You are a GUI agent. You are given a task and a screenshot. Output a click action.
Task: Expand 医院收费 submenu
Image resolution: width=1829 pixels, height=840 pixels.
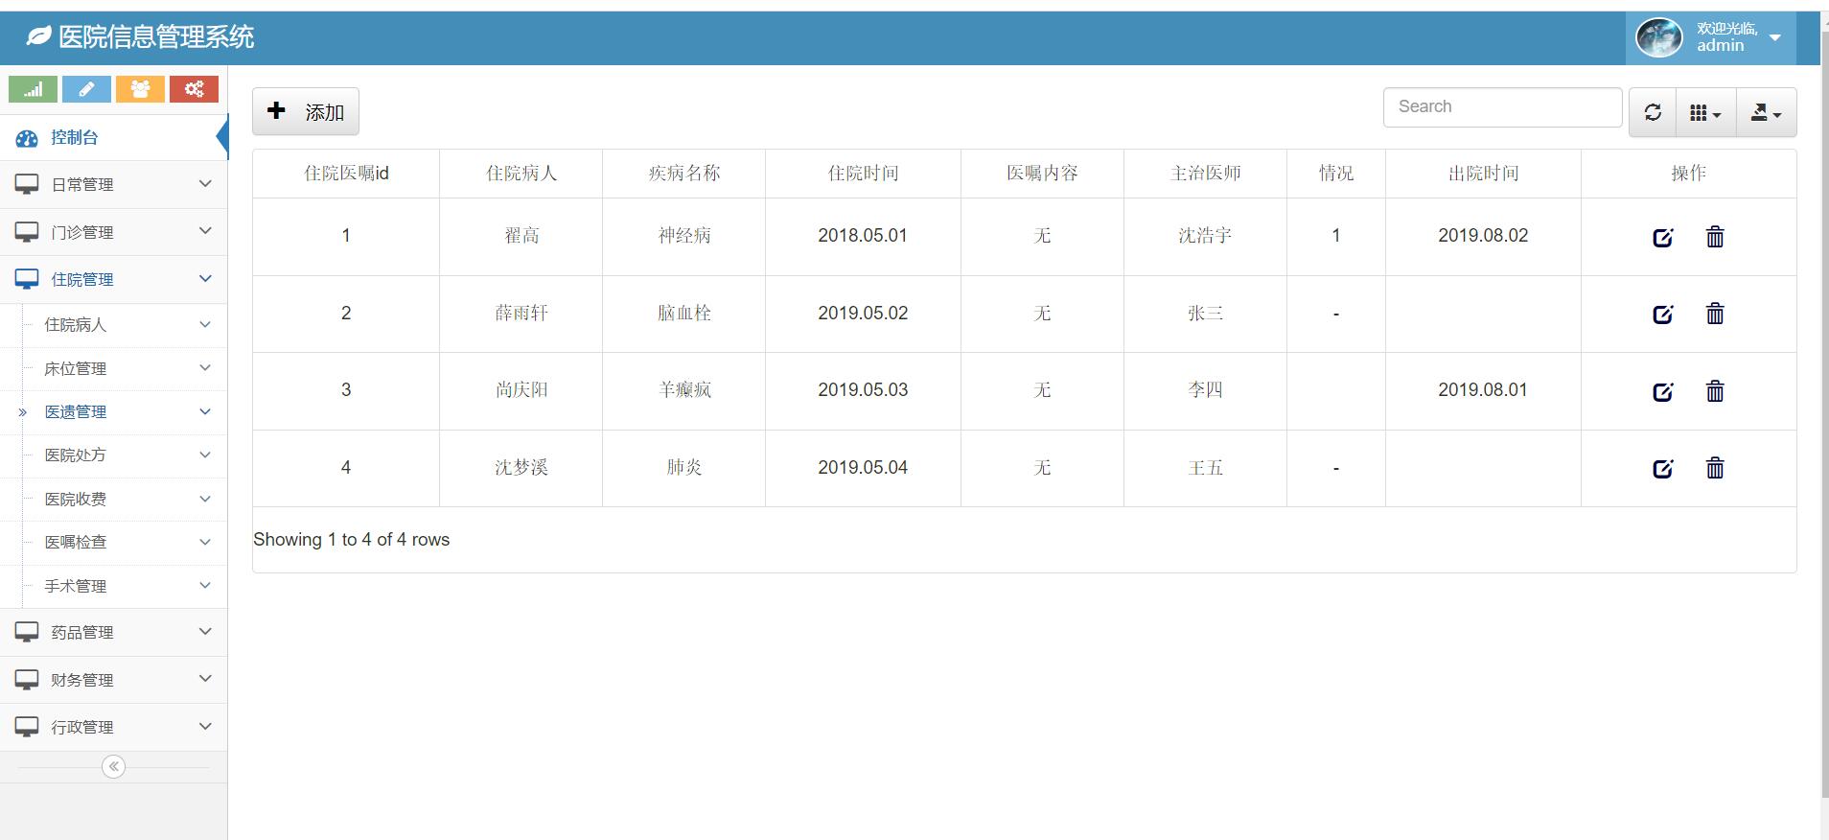click(125, 499)
